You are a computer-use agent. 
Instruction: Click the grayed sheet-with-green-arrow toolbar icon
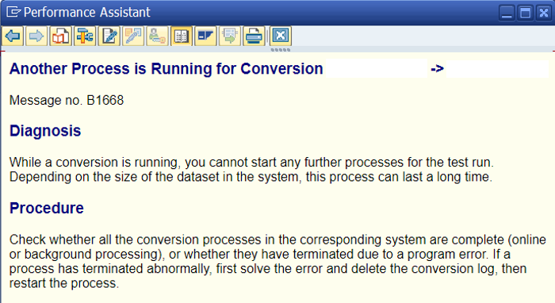[230, 36]
